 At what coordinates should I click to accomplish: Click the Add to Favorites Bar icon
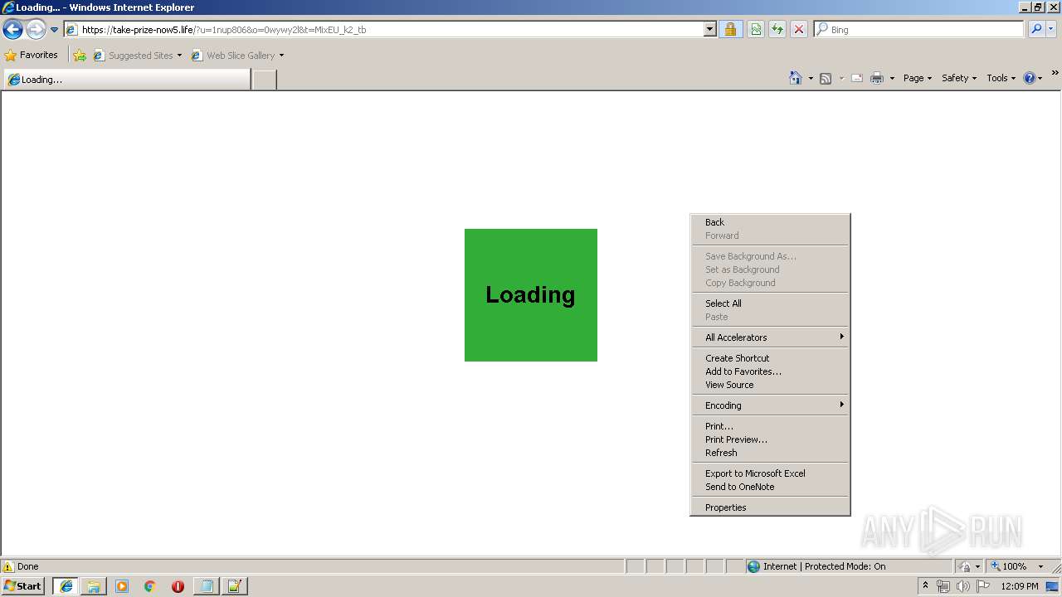(x=80, y=56)
